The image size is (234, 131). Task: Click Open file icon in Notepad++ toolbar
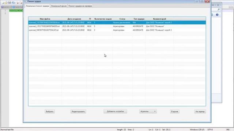point(6,3)
